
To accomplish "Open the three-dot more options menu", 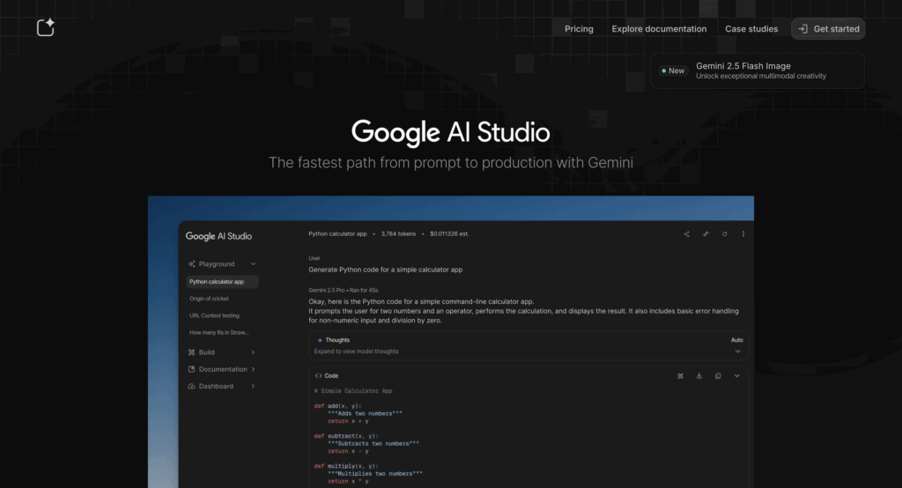I will tap(743, 234).
